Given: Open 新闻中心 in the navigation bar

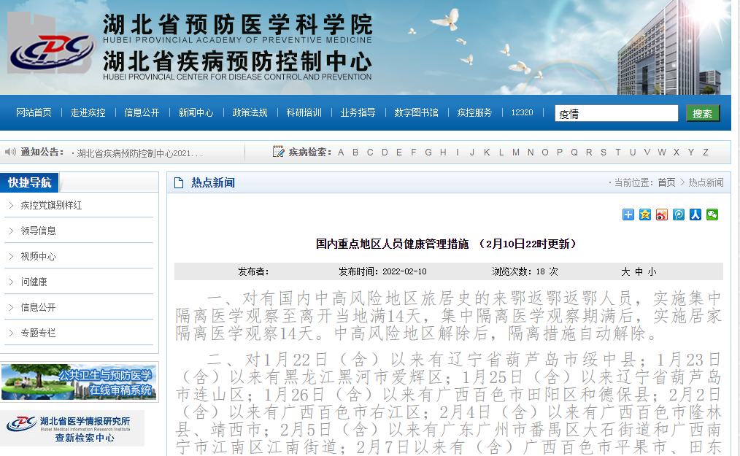Looking at the screenshot, I should [196, 112].
